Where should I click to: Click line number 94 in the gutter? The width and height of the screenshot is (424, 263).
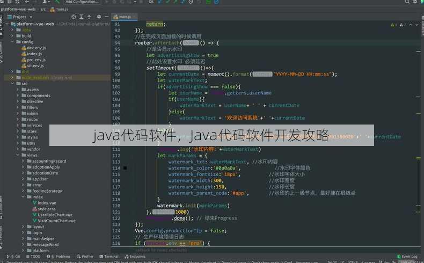tap(117, 43)
